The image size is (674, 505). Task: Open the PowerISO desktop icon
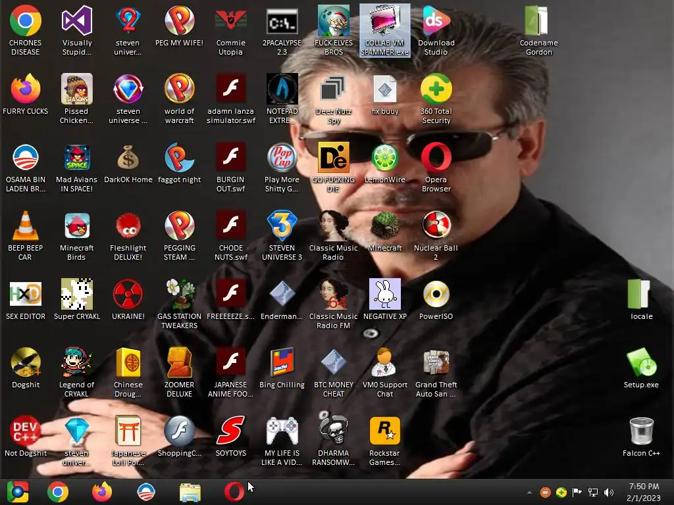click(436, 294)
